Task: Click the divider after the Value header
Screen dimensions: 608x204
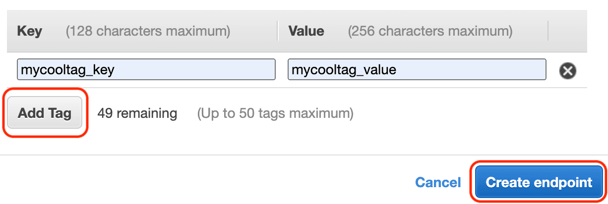Action: pyautogui.click(x=548, y=31)
